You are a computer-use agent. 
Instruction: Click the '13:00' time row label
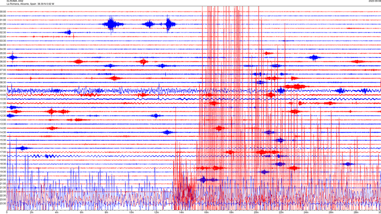(3, 120)
